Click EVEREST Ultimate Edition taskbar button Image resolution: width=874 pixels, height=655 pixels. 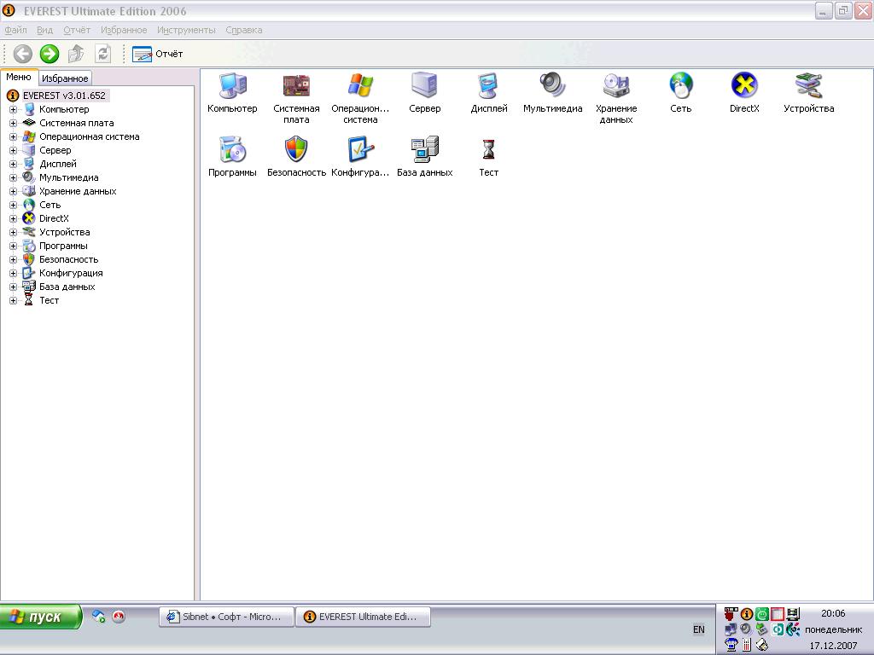click(x=363, y=617)
